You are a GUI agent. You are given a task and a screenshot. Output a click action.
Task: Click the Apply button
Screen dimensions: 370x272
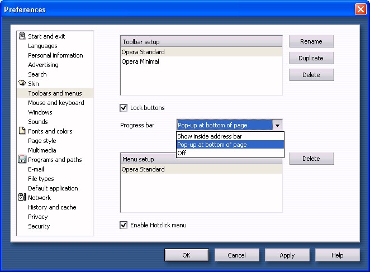coord(287,255)
